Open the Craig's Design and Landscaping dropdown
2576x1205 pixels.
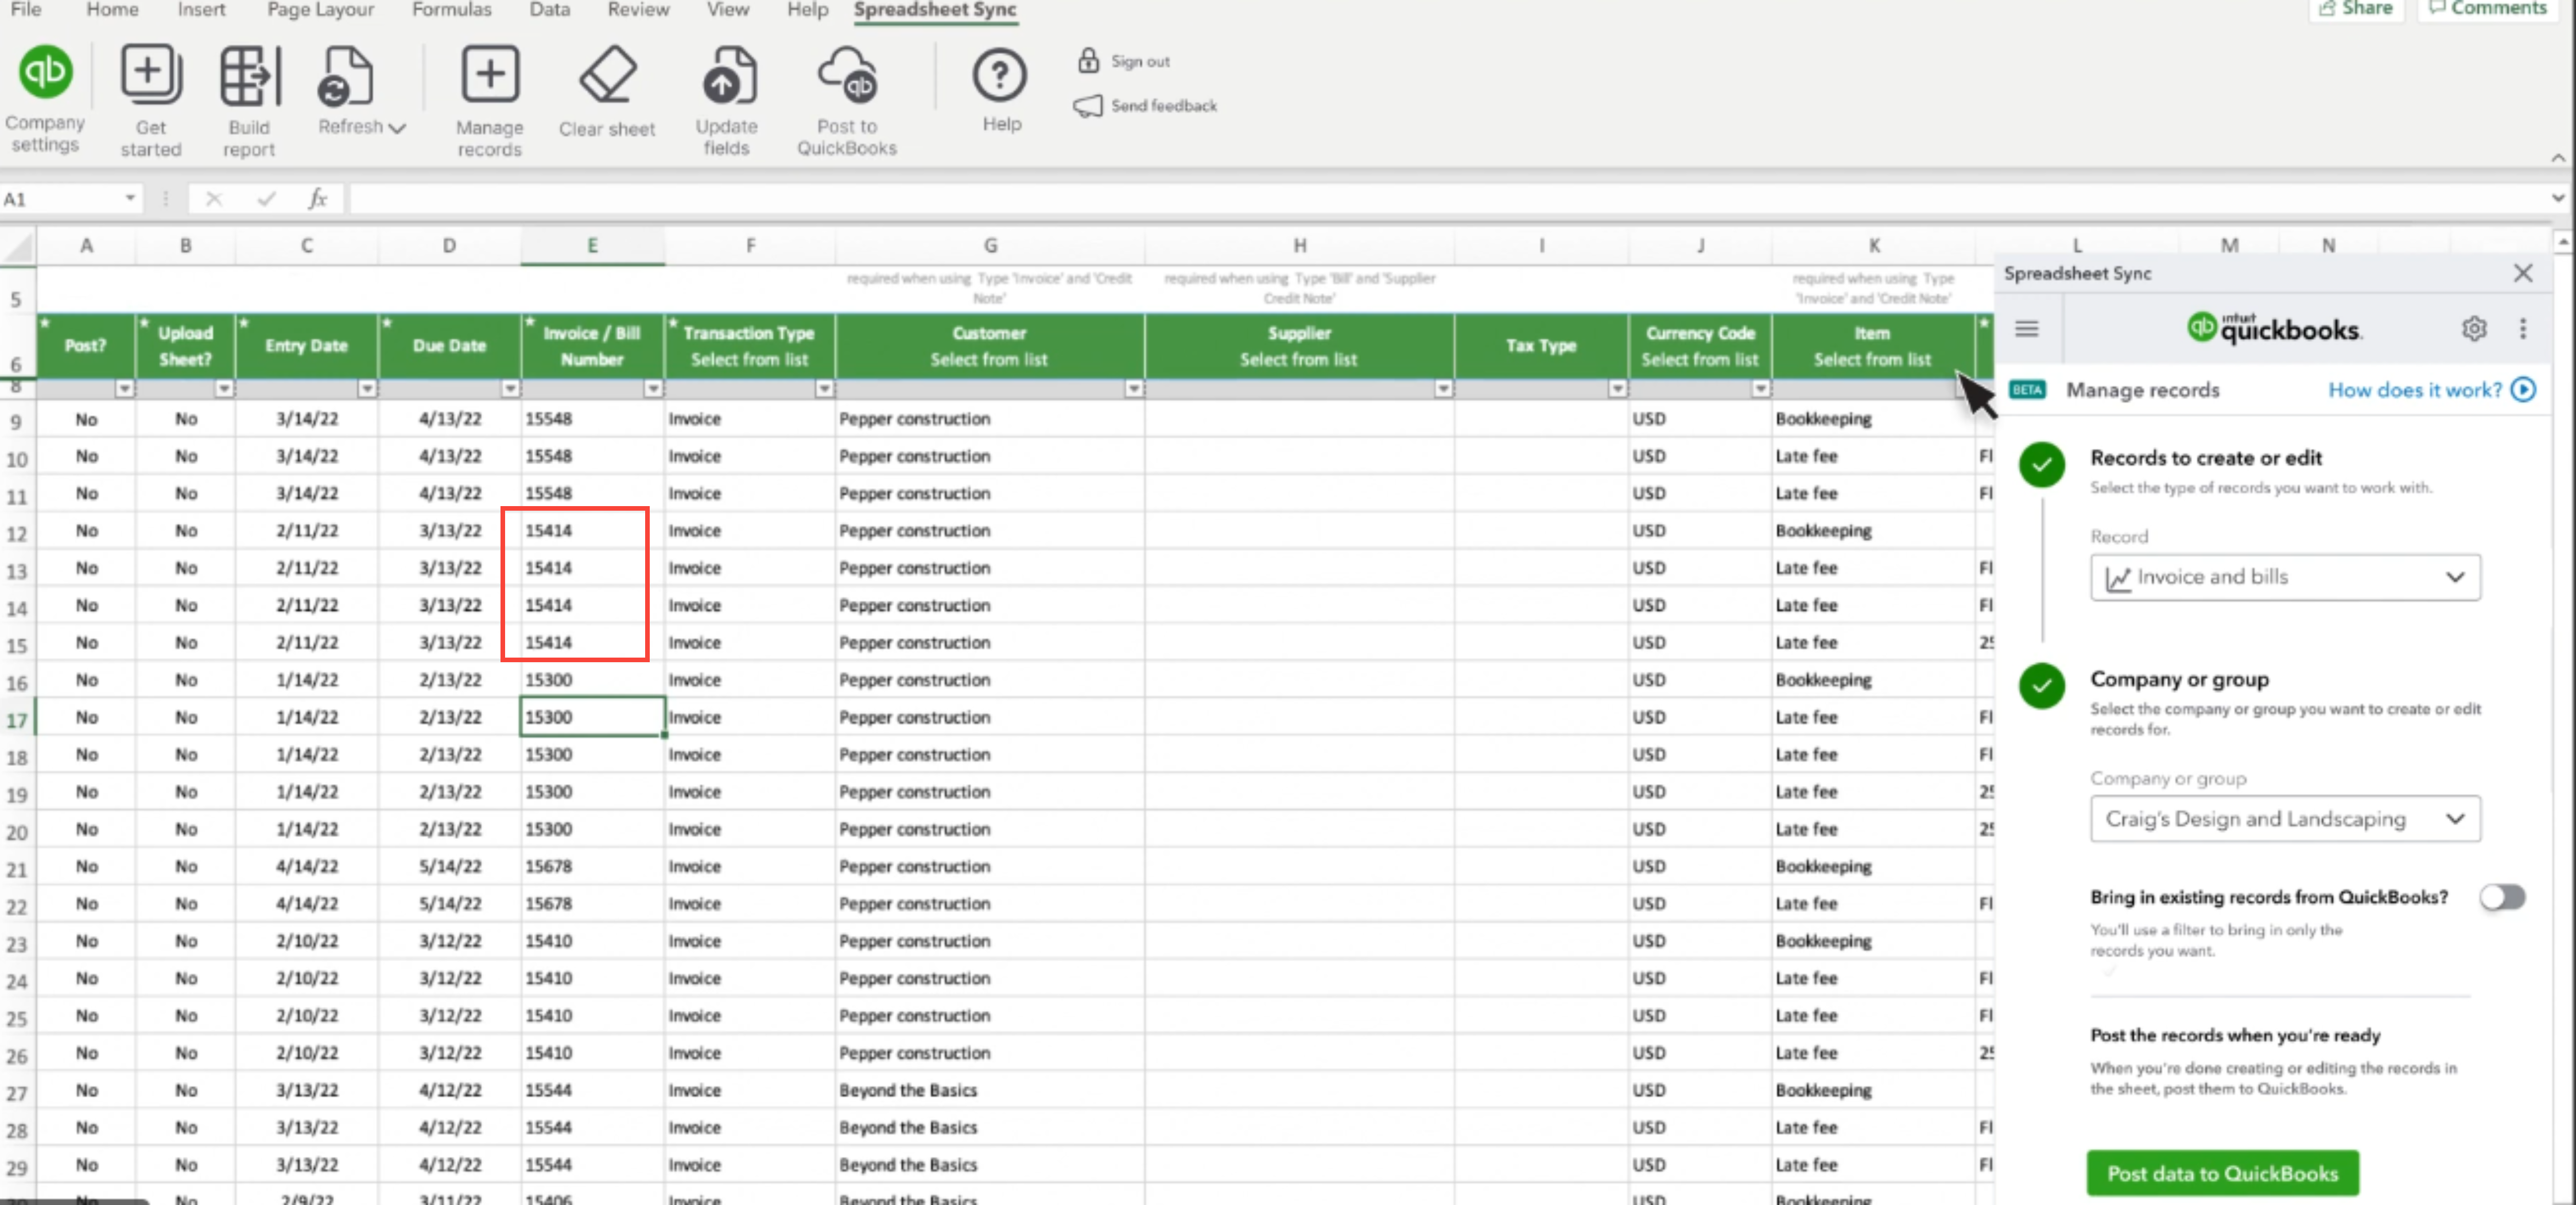click(x=2284, y=819)
